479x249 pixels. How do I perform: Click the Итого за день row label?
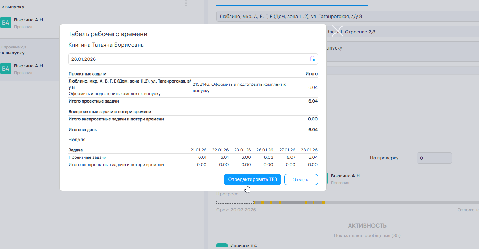pyautogui.click(x=83, y=130)
